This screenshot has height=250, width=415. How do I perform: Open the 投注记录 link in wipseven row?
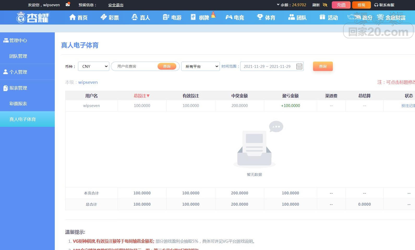[x=408, y=106]
